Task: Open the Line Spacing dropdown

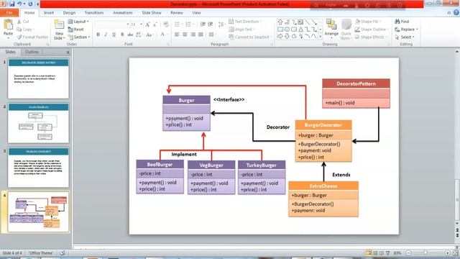Action: [x=222, y=24]
